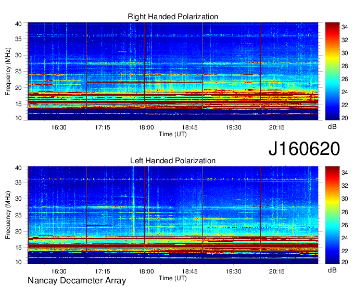Image resolution: width=354 pixels, height=287 pixels.
Task: Select the 30 dB label on the Left Handed color bar
Action: tap(345, 199)
